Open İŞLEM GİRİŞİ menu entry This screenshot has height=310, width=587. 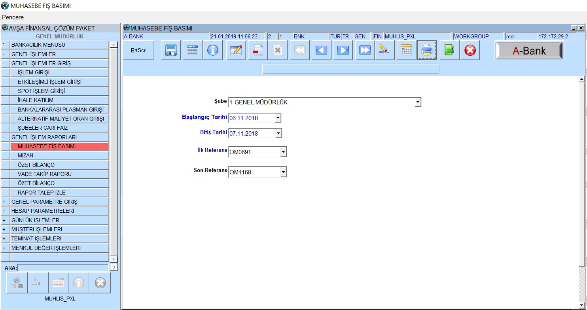click(x=59, y=72)
